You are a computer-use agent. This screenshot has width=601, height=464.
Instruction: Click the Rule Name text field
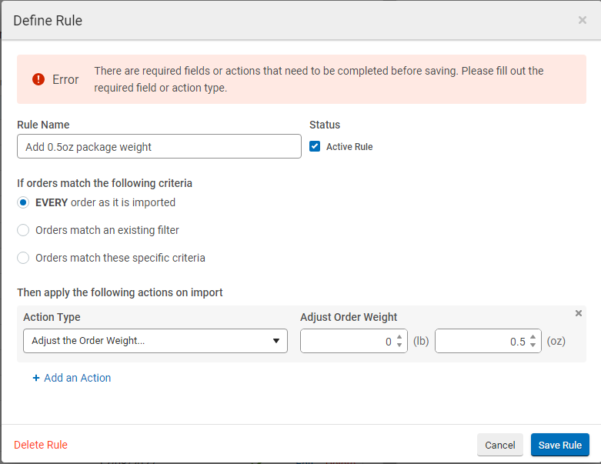pyautogui.click(x=159, y=146)
